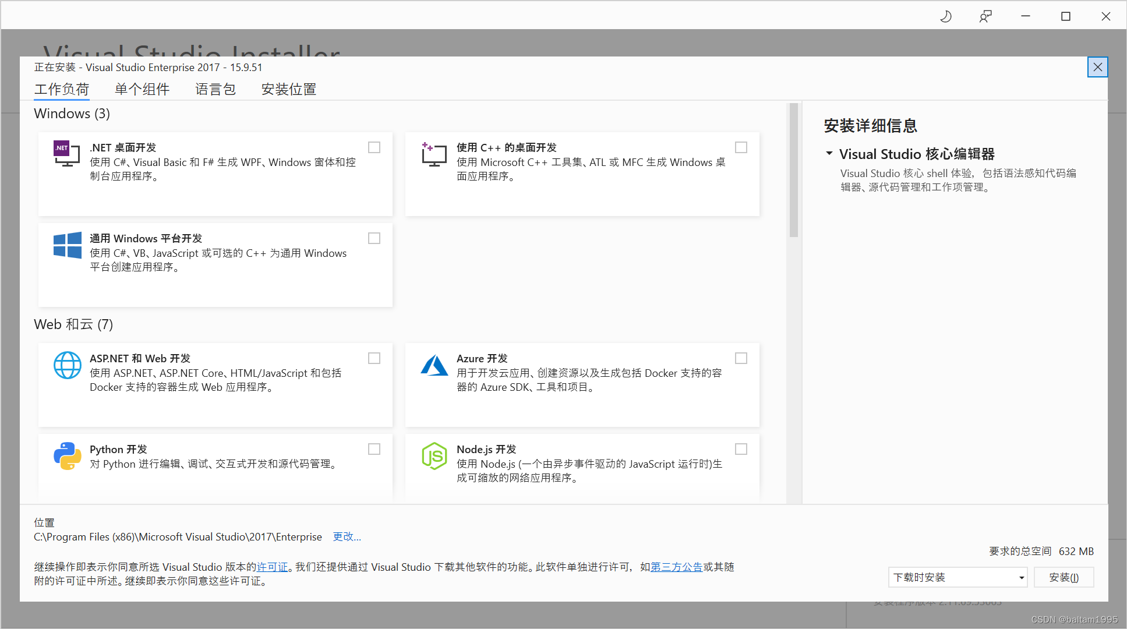Collapse the Visual Studio 核心编辑器 section
The width and height of the screenshot is (1127, 629).
pos(829,154)
